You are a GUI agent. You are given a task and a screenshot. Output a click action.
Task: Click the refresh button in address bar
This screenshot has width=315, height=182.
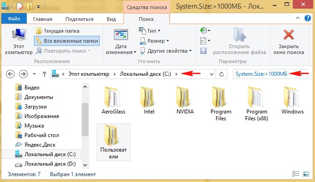[x=221, y=74]
